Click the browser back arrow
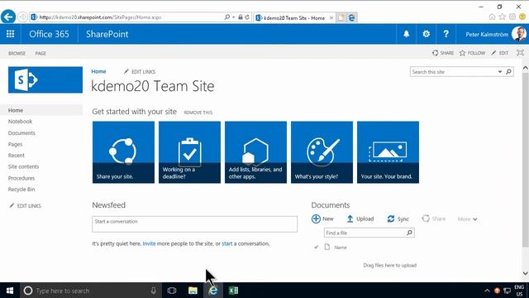This screenshot has width=529, height=298. pos(8,17)
